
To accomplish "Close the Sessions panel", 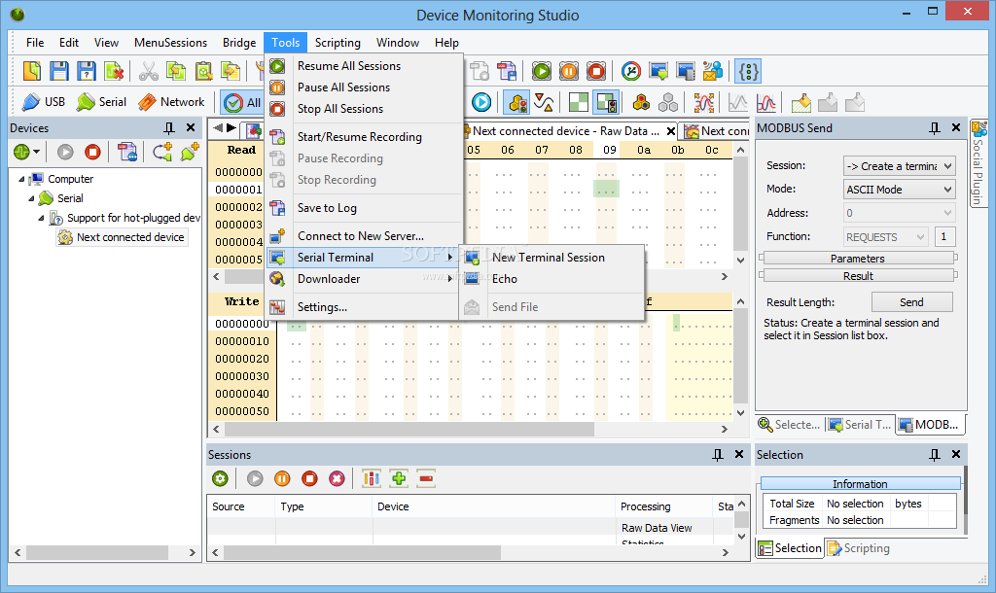I will point(739,455).
